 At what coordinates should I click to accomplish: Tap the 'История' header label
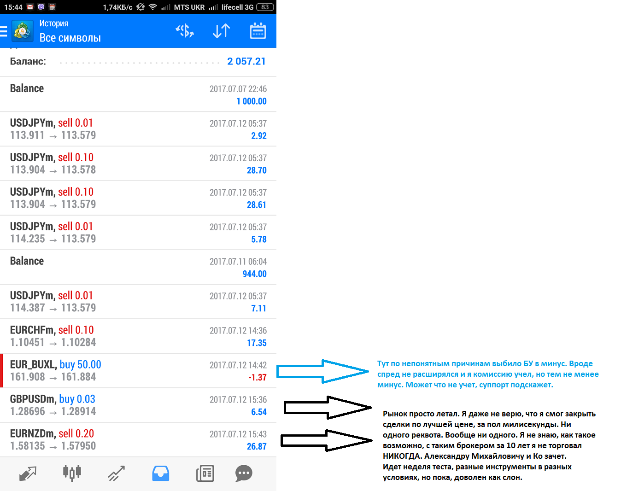coord(54,23)
